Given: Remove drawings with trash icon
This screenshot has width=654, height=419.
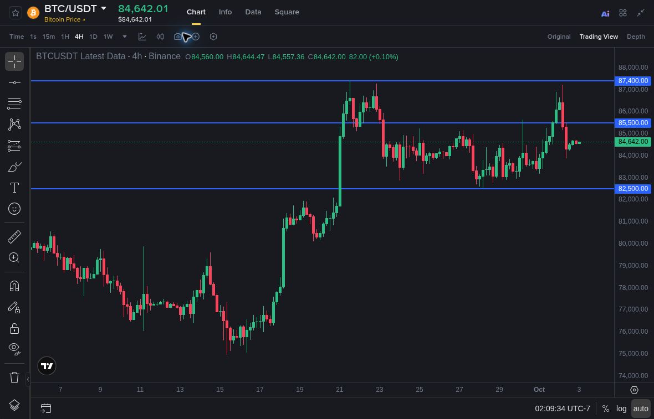Looking at the screenshot, I should [14, 377].
